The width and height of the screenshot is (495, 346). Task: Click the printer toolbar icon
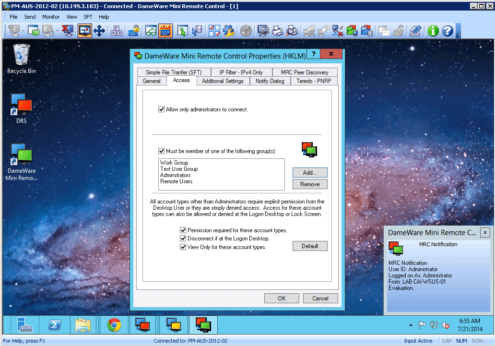coord(278,31)
